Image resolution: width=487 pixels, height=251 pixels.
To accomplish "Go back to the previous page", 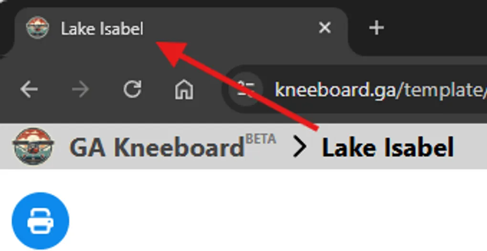I will (29, 89).
